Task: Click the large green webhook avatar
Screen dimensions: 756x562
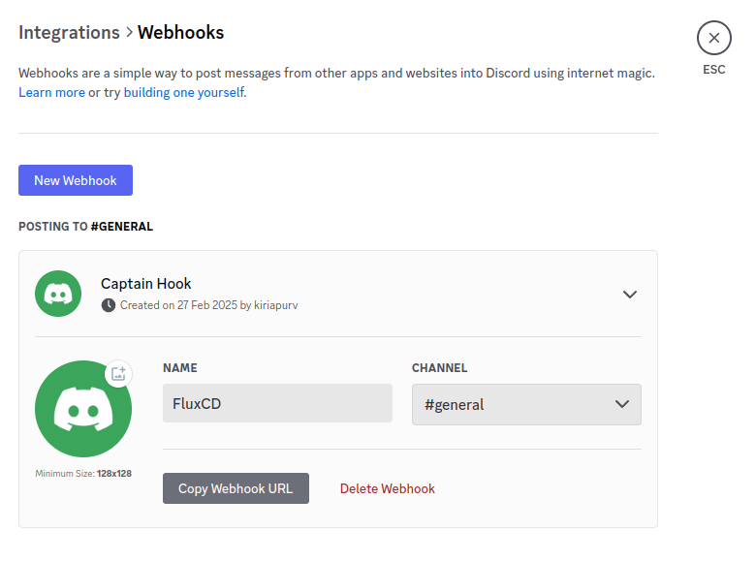Action: tap(82, 410)
